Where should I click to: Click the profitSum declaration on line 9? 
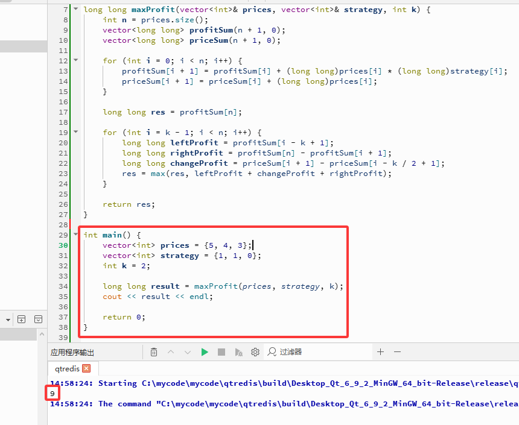(211, 30)
